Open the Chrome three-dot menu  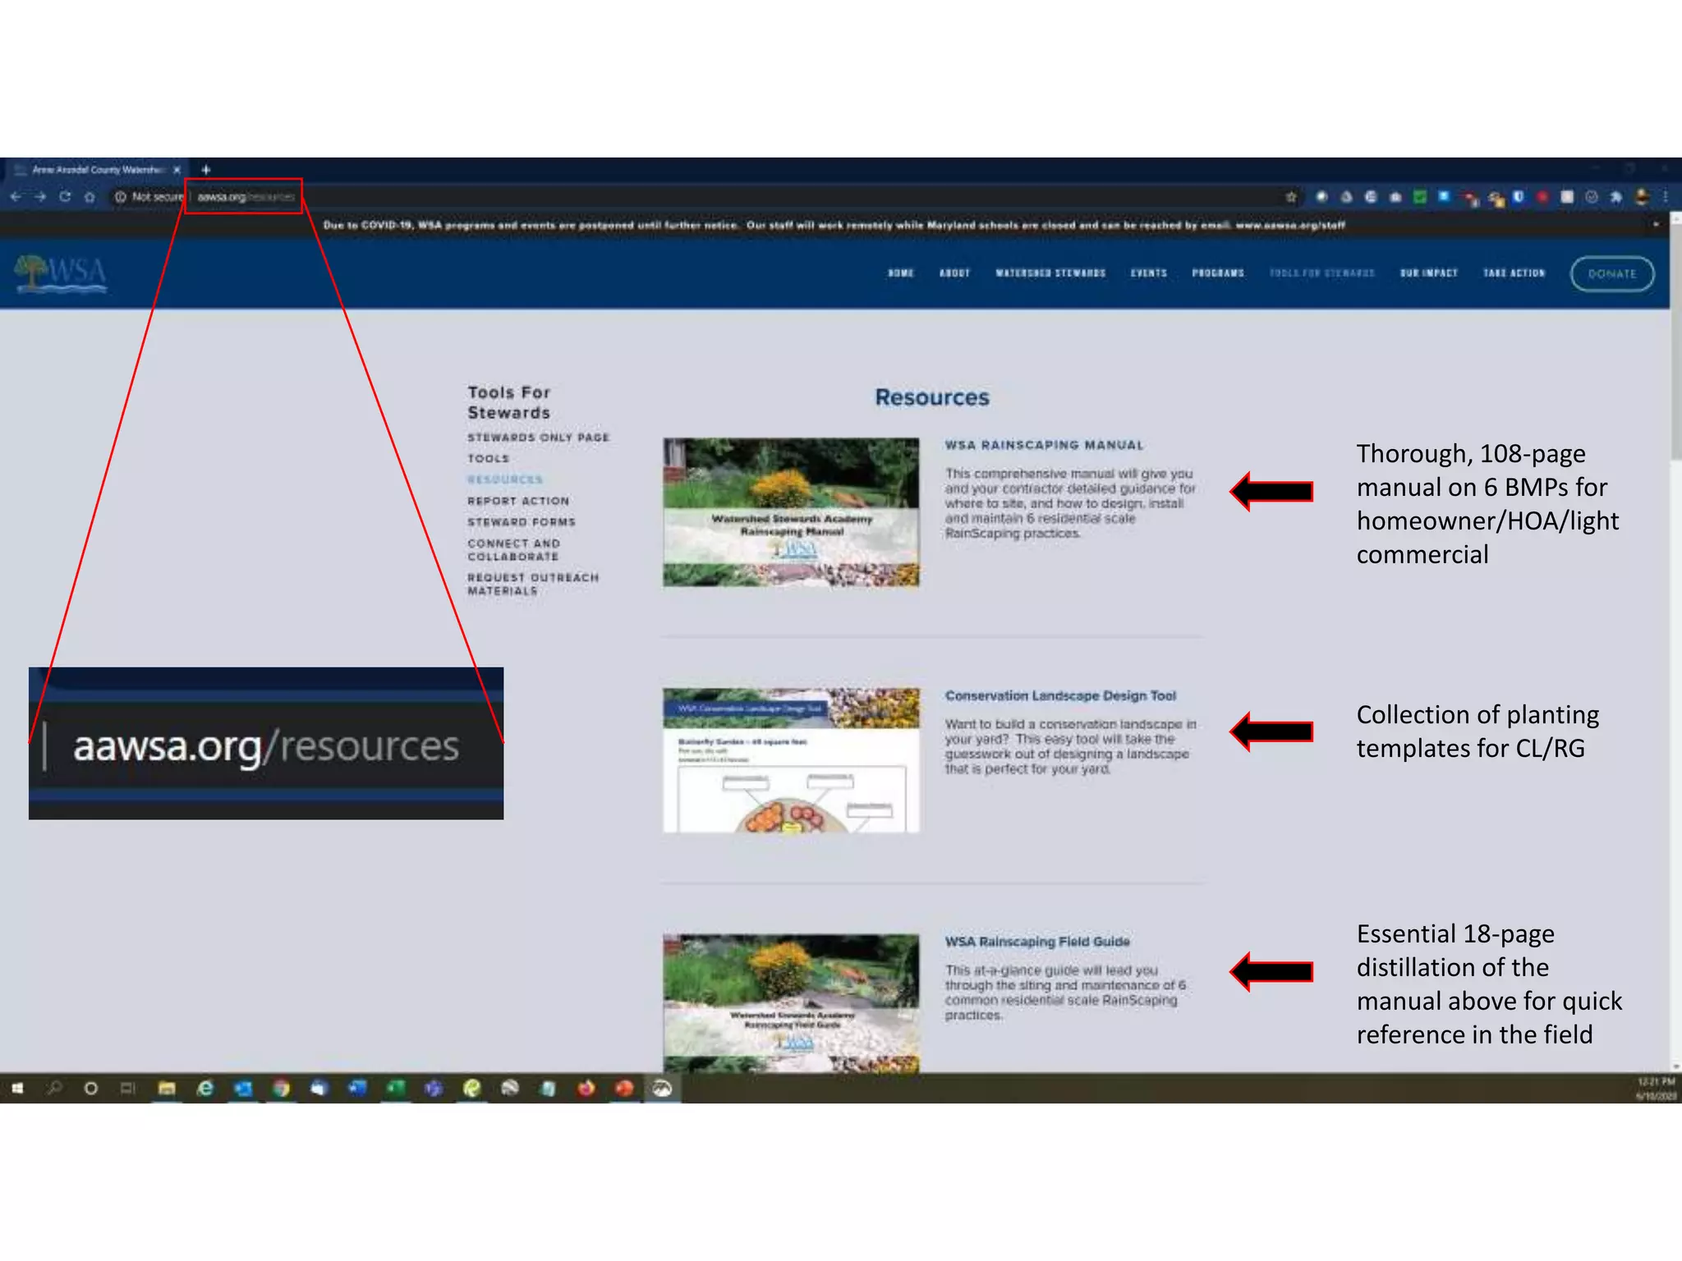[x=1665, y=197]
